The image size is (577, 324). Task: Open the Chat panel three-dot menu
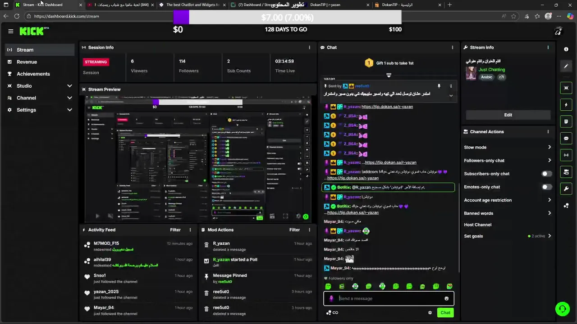[x=453, y=47]
